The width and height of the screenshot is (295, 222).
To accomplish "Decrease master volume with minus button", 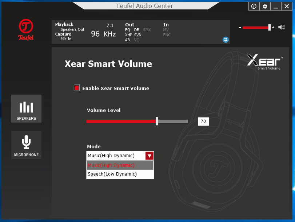I will point(240,28).
